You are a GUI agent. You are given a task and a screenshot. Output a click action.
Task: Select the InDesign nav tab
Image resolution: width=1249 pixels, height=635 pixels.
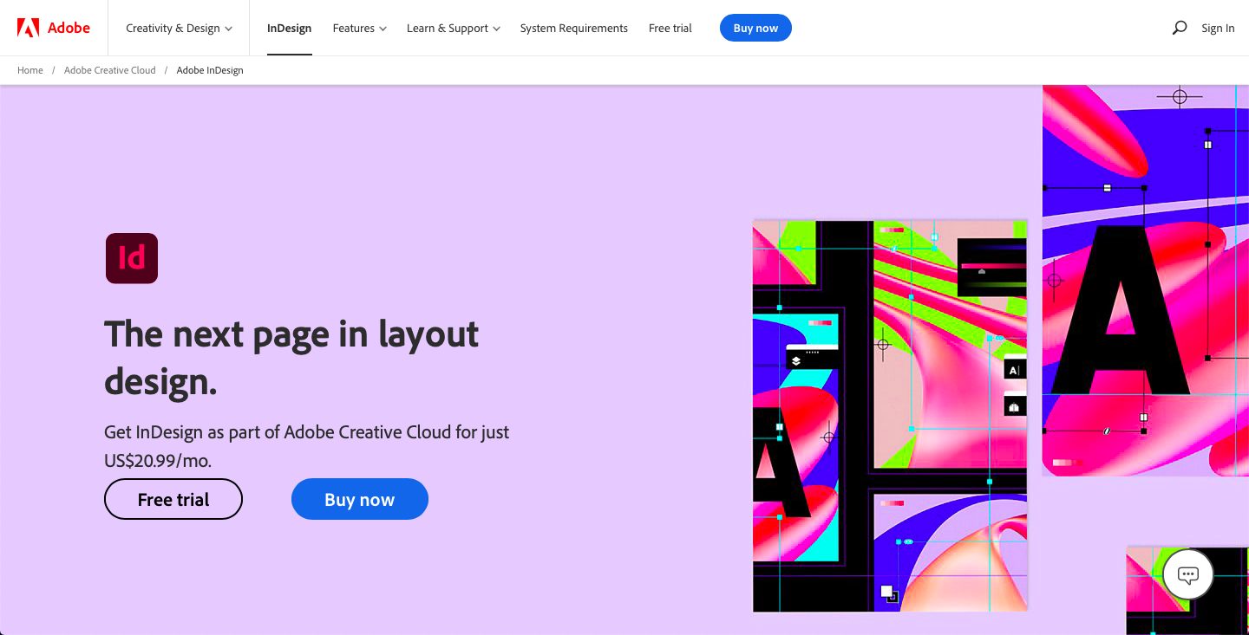pyautogui.click(x=289, y=28)
